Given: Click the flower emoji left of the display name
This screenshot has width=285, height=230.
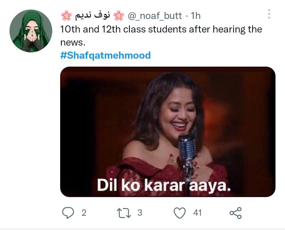Looking at the screenshot, I should (x=66, y=16).
